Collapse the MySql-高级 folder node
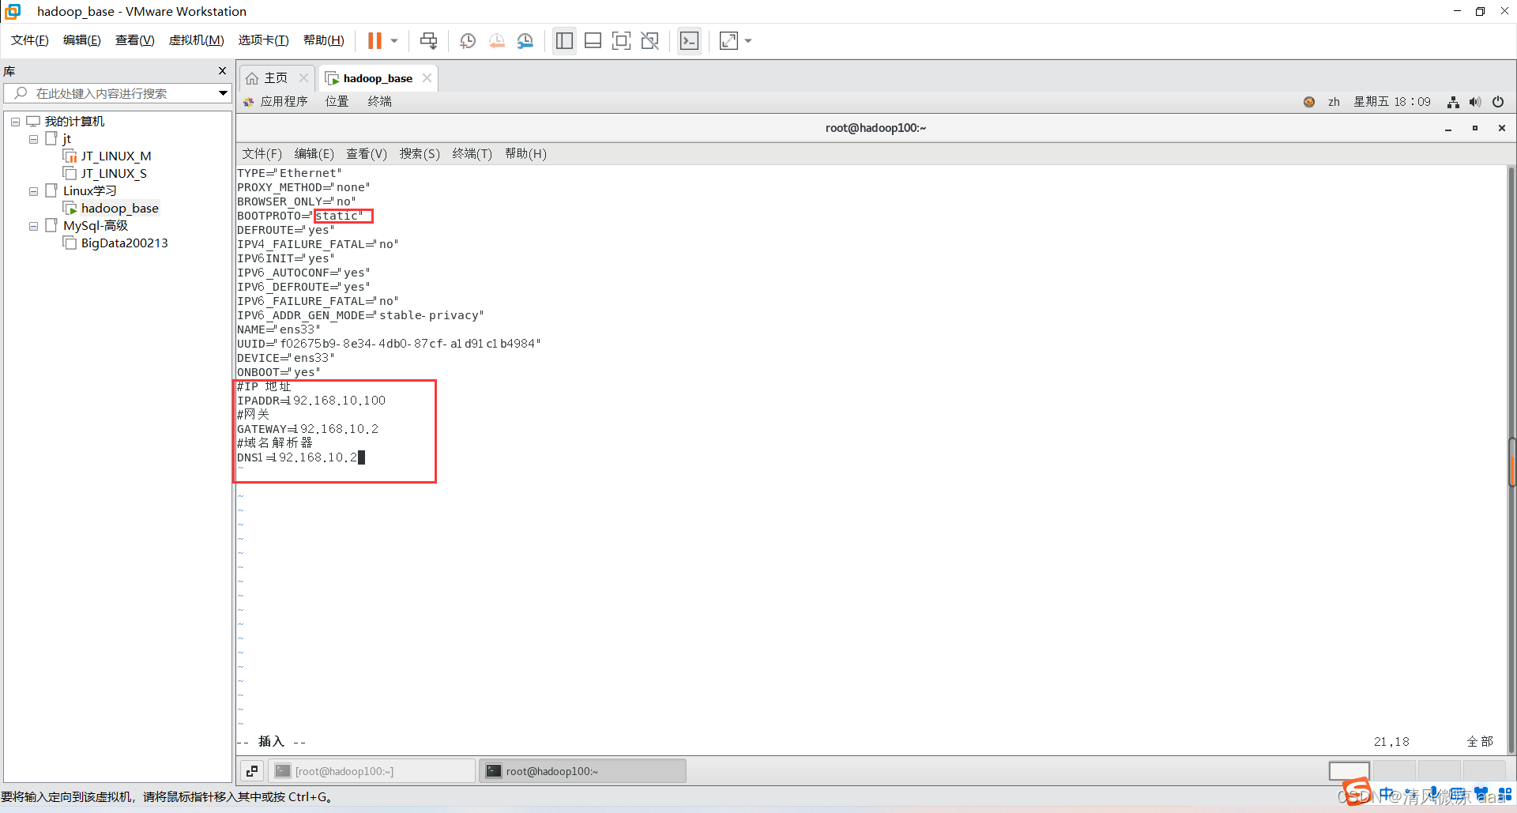 [33, 226]
